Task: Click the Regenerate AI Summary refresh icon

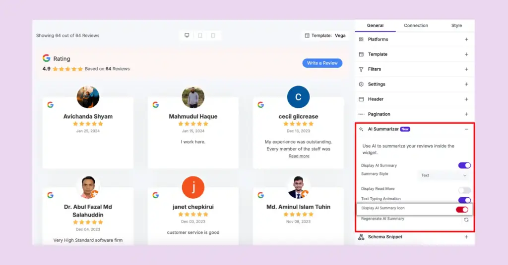Action: point(466,220)
